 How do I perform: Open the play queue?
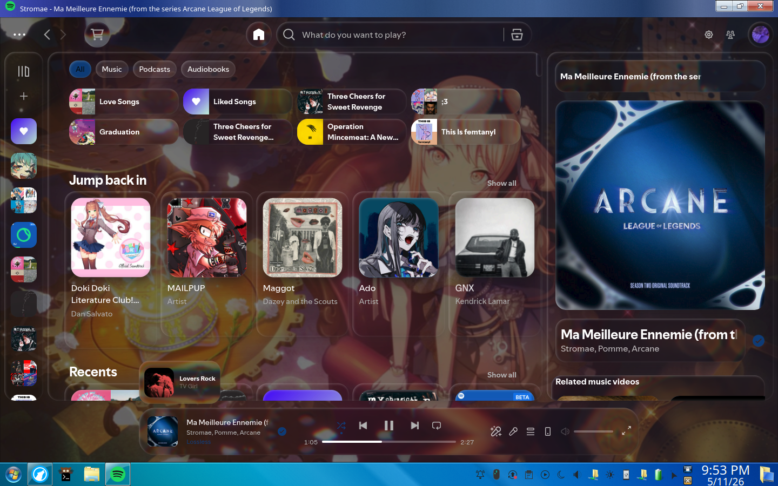coord(531,431)
